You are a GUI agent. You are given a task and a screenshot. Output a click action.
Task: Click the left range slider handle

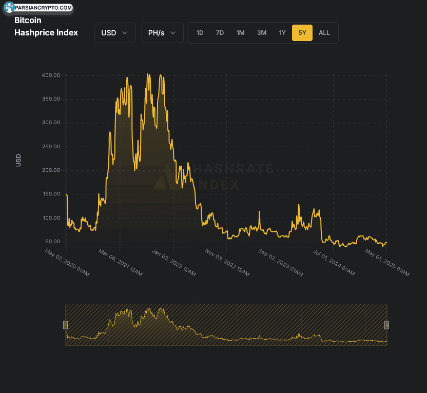(65, 325)
